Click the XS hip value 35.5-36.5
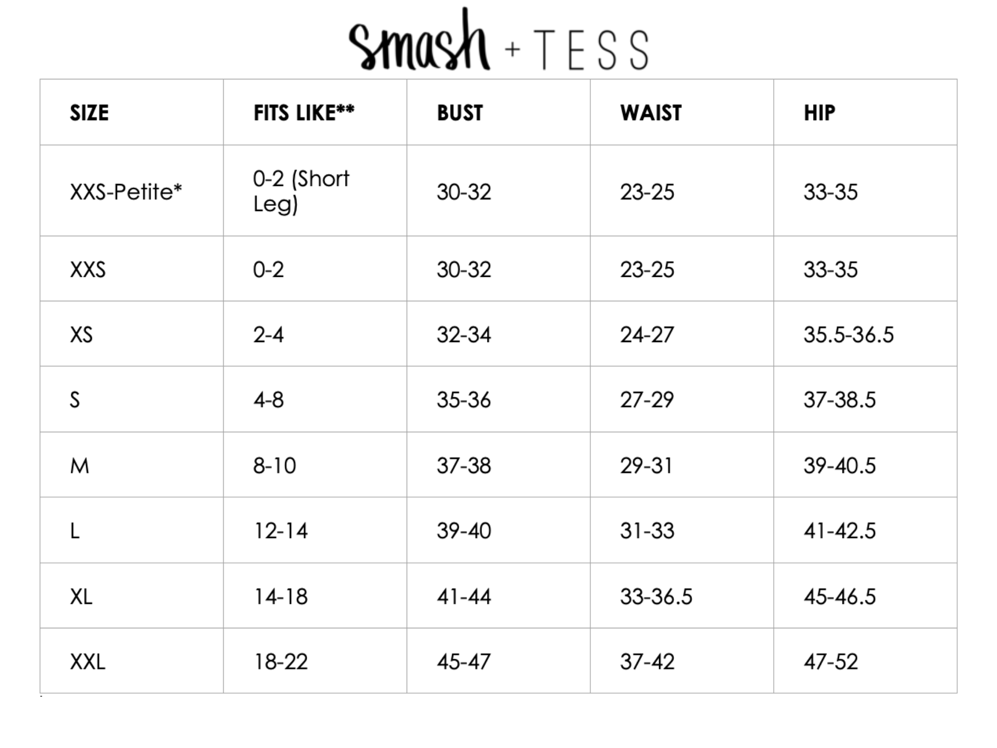Image resolution: width=997 pixels, height=748 pixels. [848, 335]
